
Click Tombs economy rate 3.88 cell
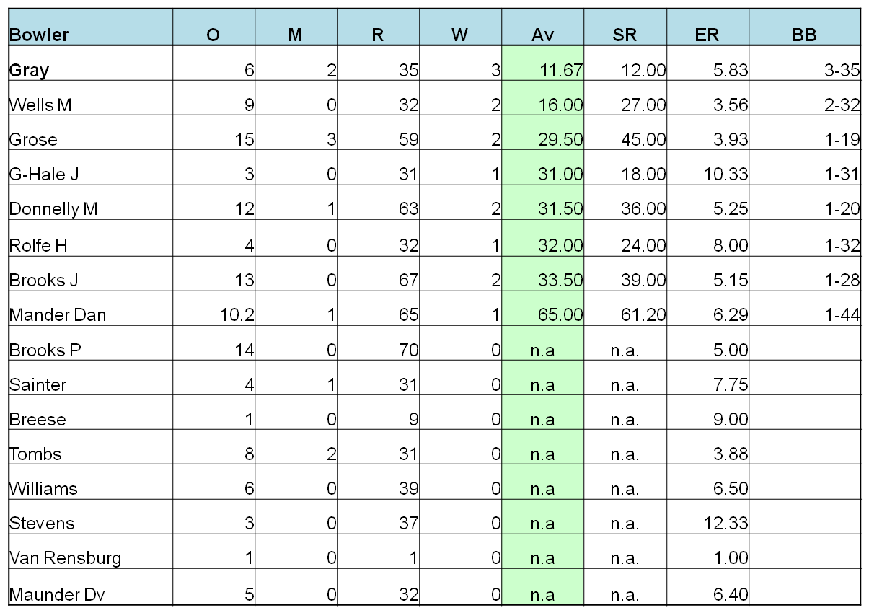tap(707, 454)
